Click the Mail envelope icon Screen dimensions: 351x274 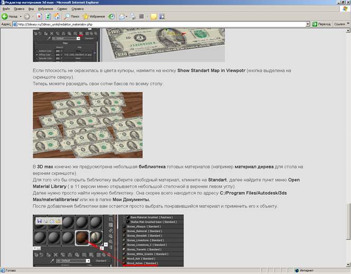pos(122,16)
